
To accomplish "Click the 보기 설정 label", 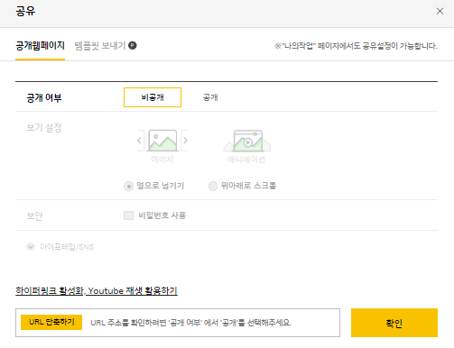I will point(44,128).
